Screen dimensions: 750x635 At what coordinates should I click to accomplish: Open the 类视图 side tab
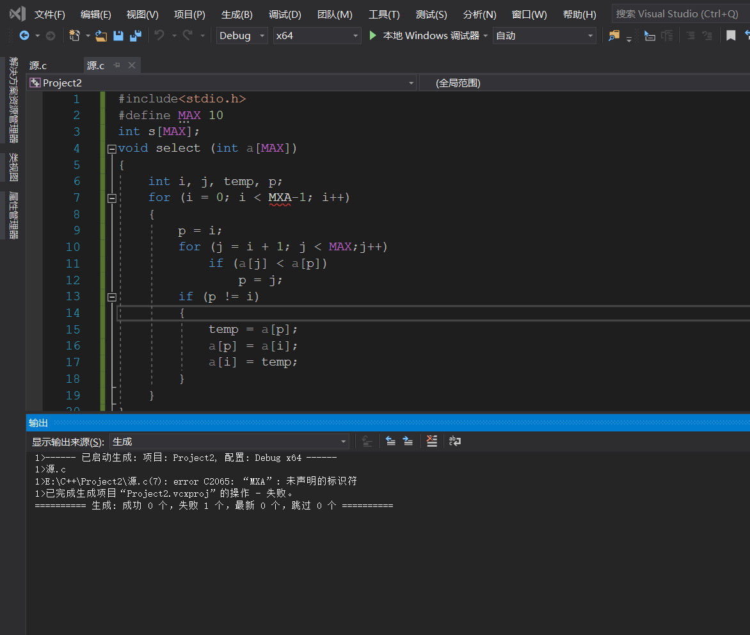13,168
